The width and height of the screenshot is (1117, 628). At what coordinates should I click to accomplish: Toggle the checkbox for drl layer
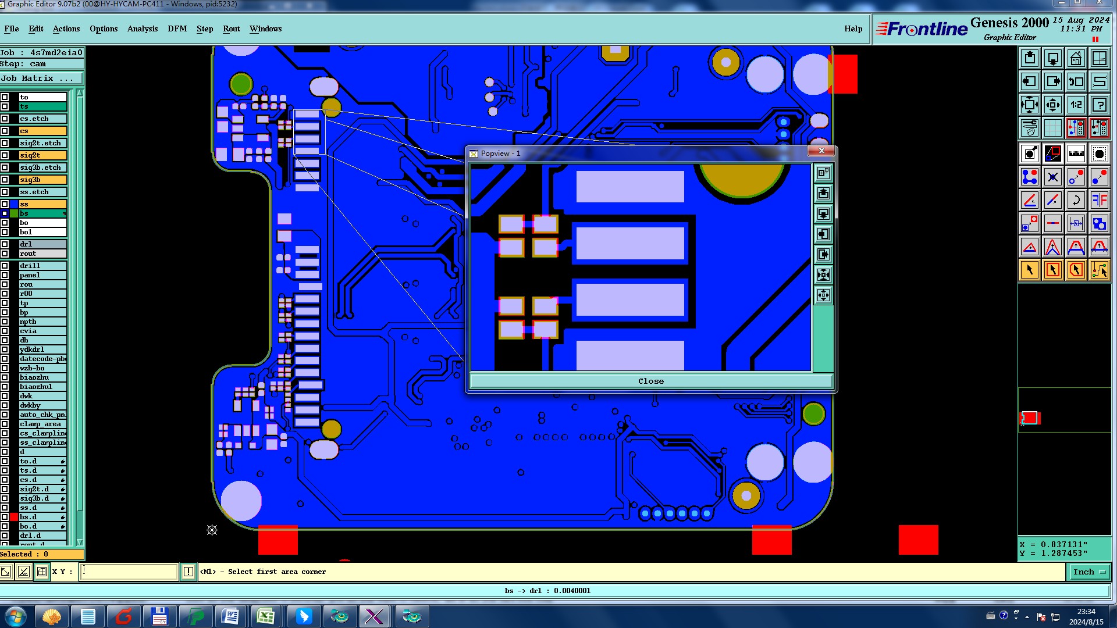tap(5, 244)
